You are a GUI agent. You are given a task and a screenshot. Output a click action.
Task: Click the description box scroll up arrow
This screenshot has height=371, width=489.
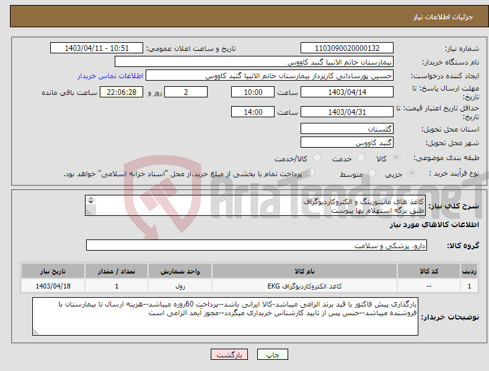click(90, 199)
